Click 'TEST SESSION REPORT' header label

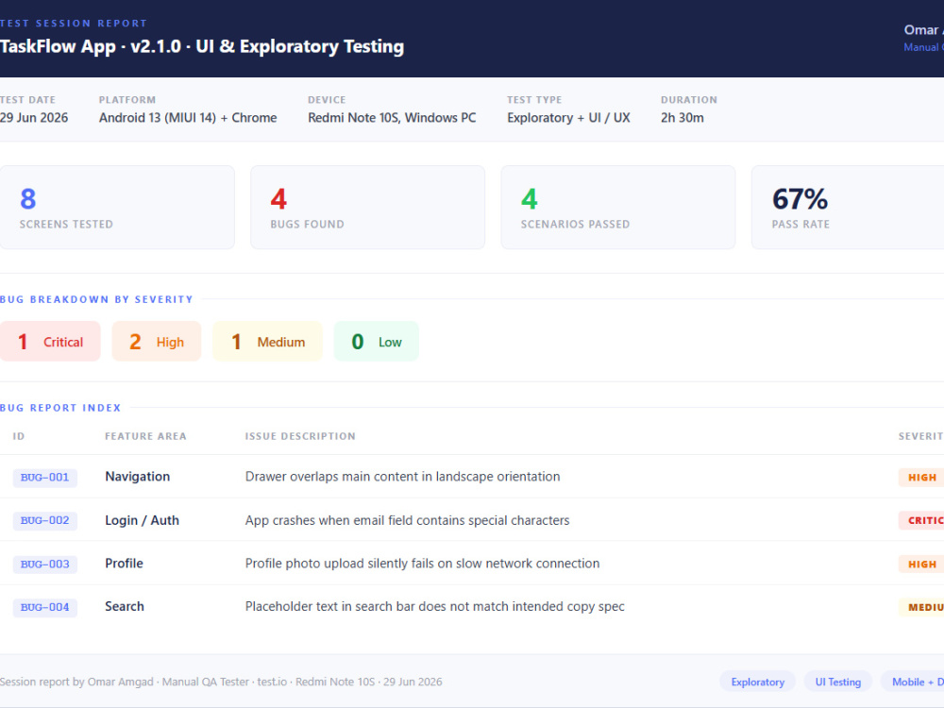pyautogui.click(x=74, y=23)
